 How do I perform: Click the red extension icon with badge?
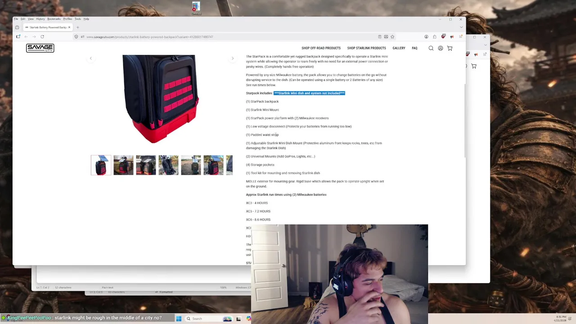443,37
